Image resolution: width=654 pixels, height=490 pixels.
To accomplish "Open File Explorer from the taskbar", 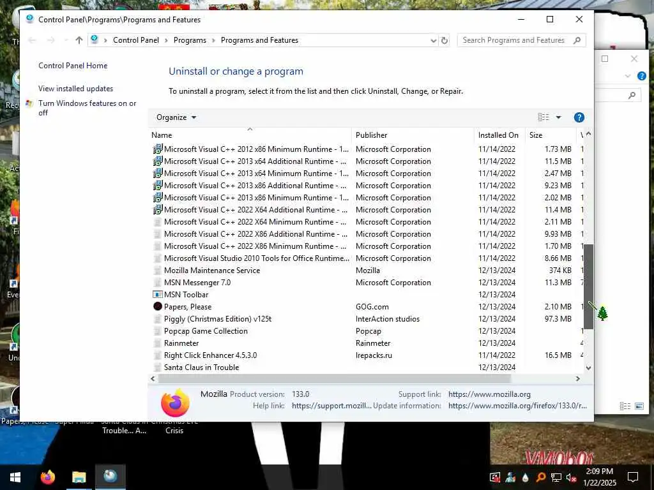I will (79, 477).
